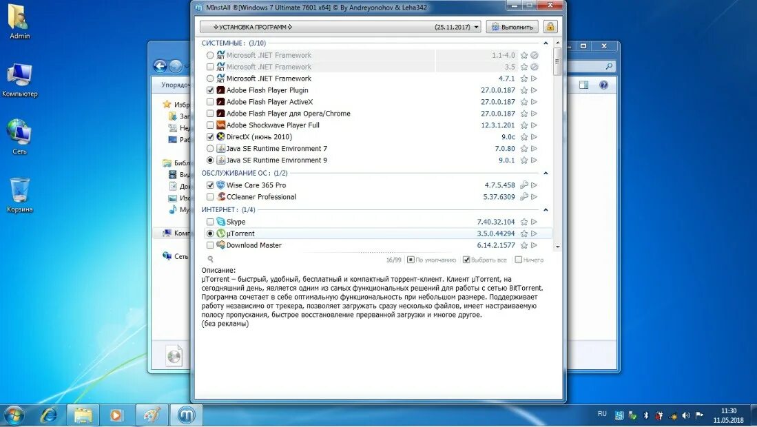
Task: Click the star icon for DirectX
Action: click(x=523, y=137)
